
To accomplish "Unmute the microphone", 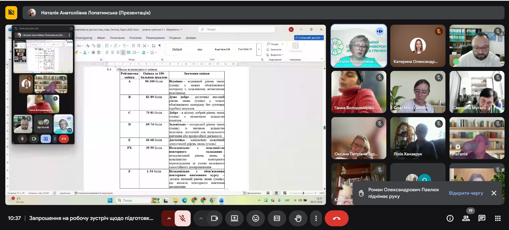I will [x=182, y=218].
